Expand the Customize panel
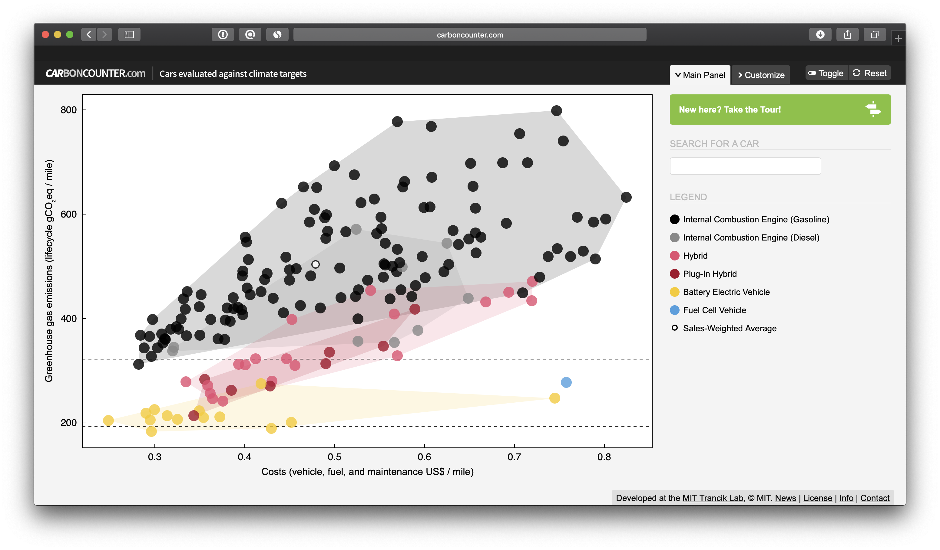The image size is (940, 550). click(x=761, y=75)
